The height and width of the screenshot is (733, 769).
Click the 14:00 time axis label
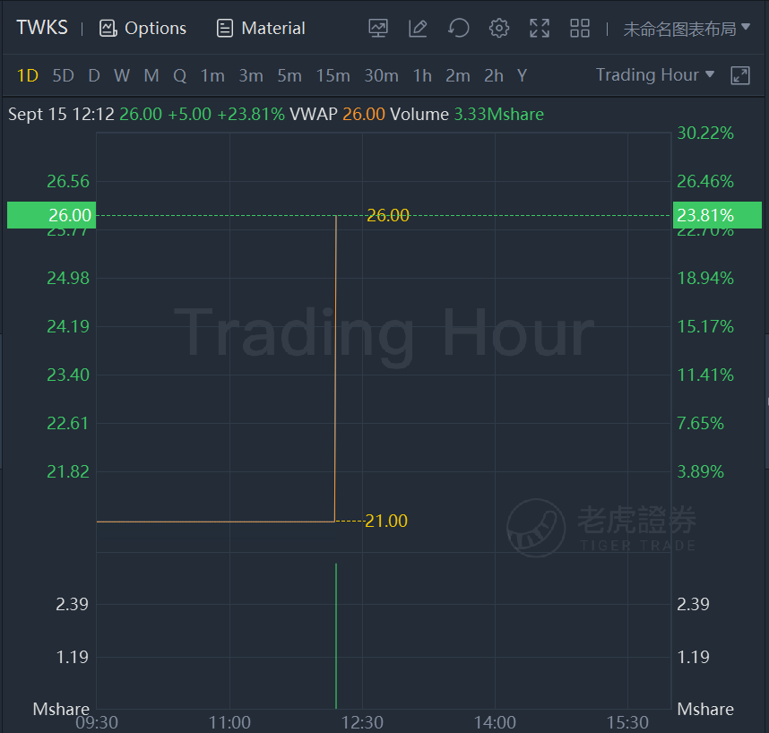coord(495,723)
